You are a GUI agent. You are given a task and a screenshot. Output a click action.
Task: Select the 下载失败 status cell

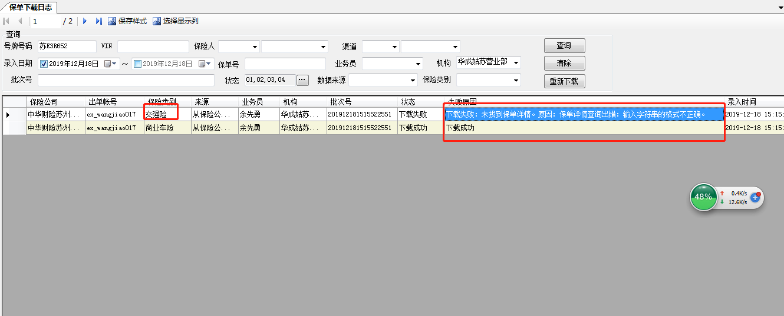point(421,114)
